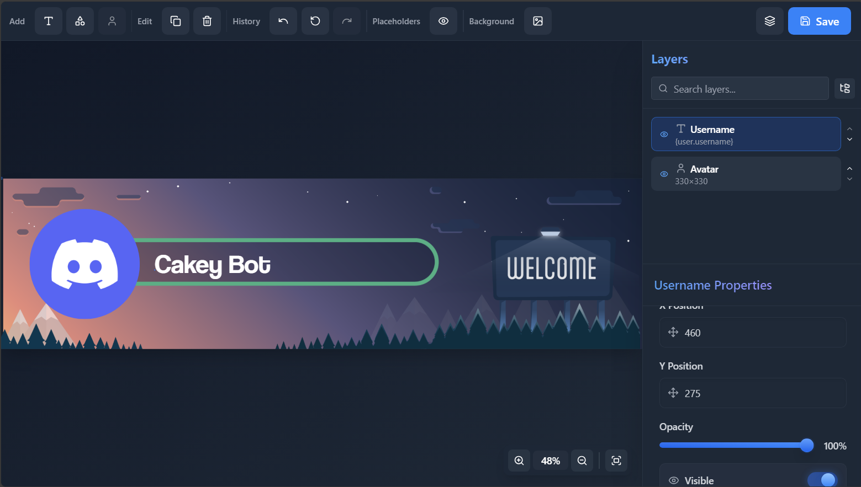Click the layer grouping icon beside search
This screenshot has width=861, height=487.
coord(845,88)
